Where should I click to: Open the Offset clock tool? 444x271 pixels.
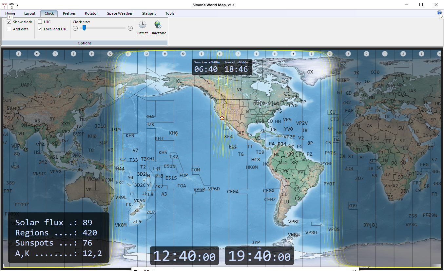pos(143,27)
